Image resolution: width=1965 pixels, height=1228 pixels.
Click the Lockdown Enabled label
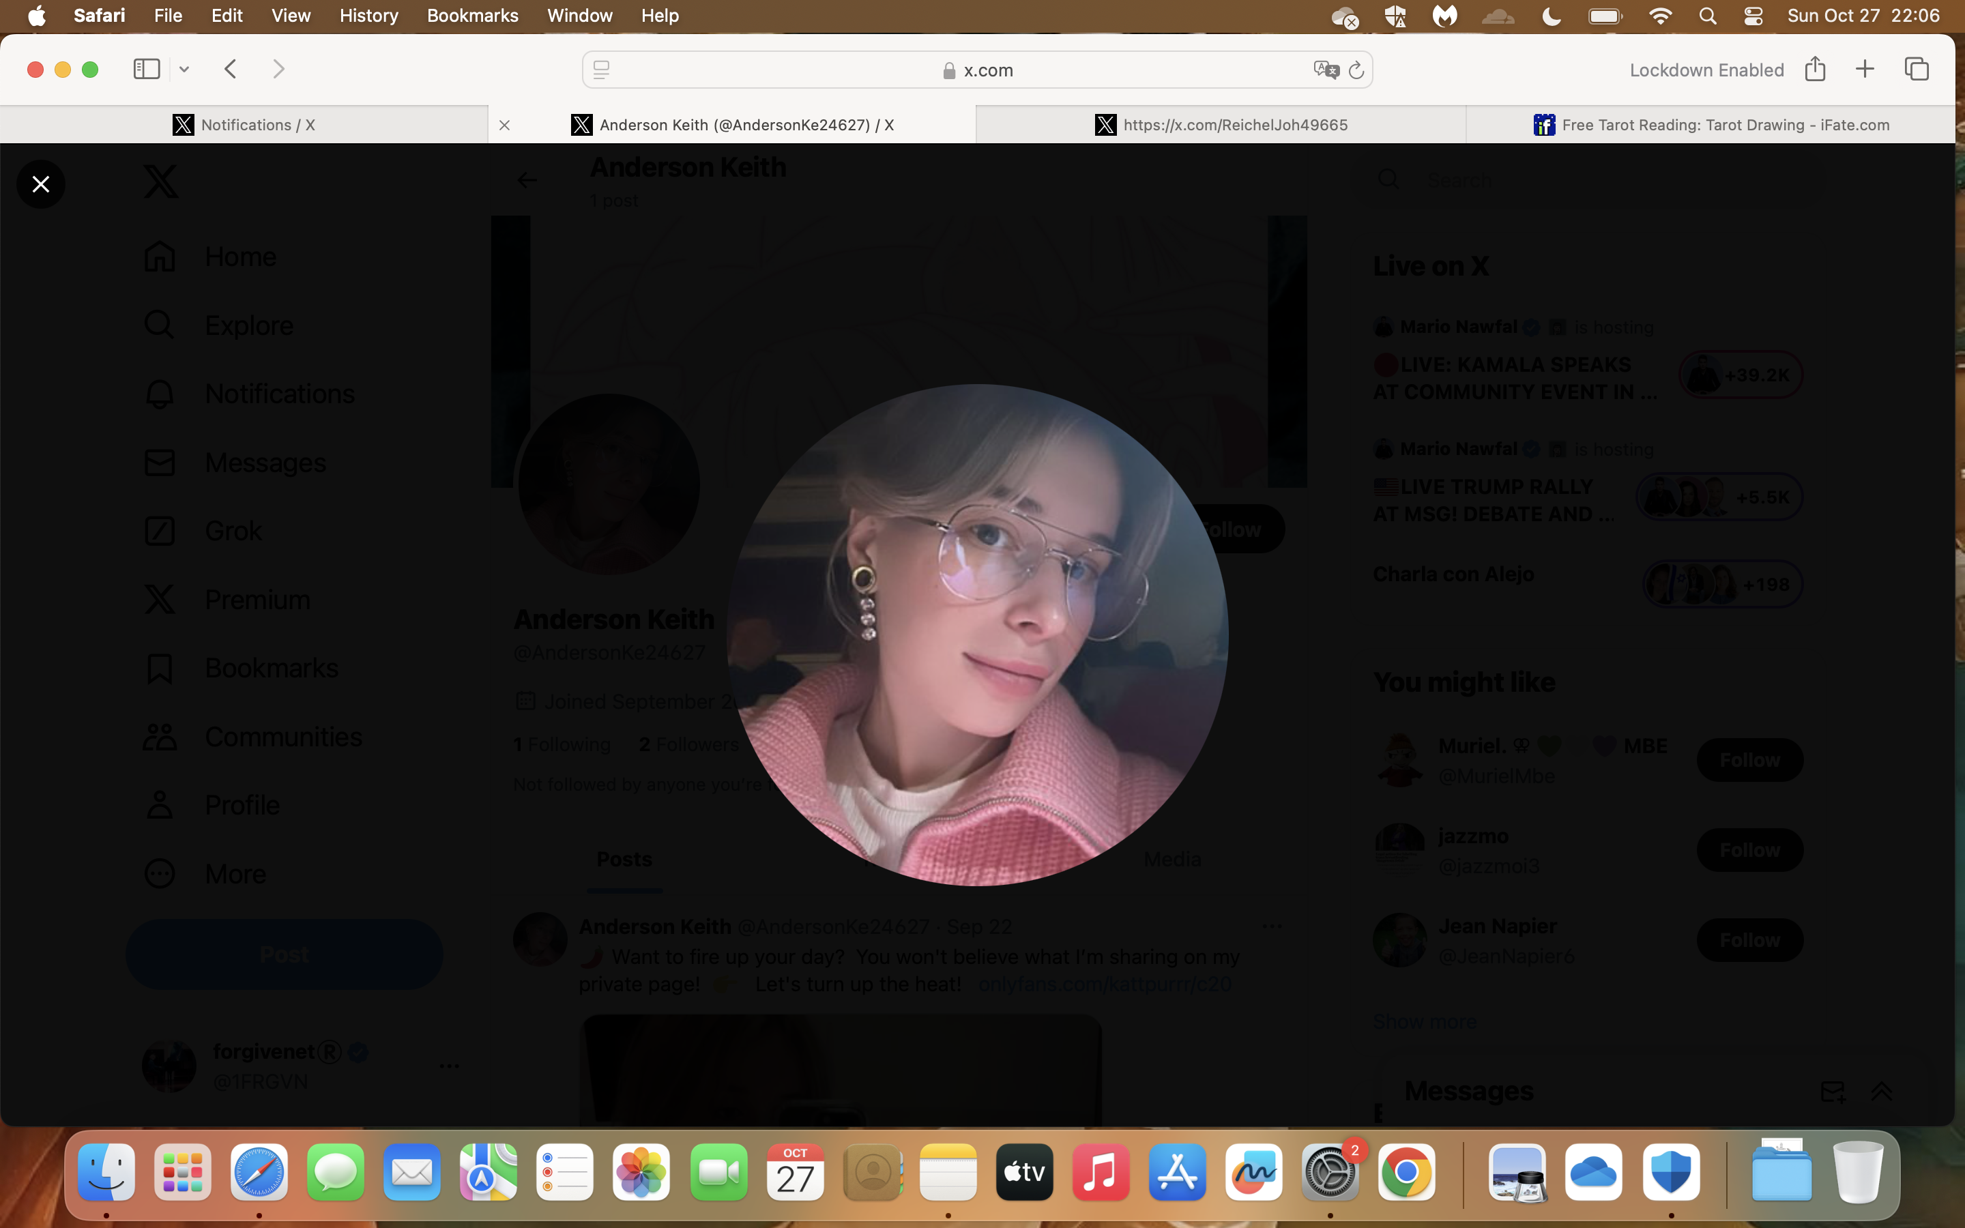[1707, 70]
